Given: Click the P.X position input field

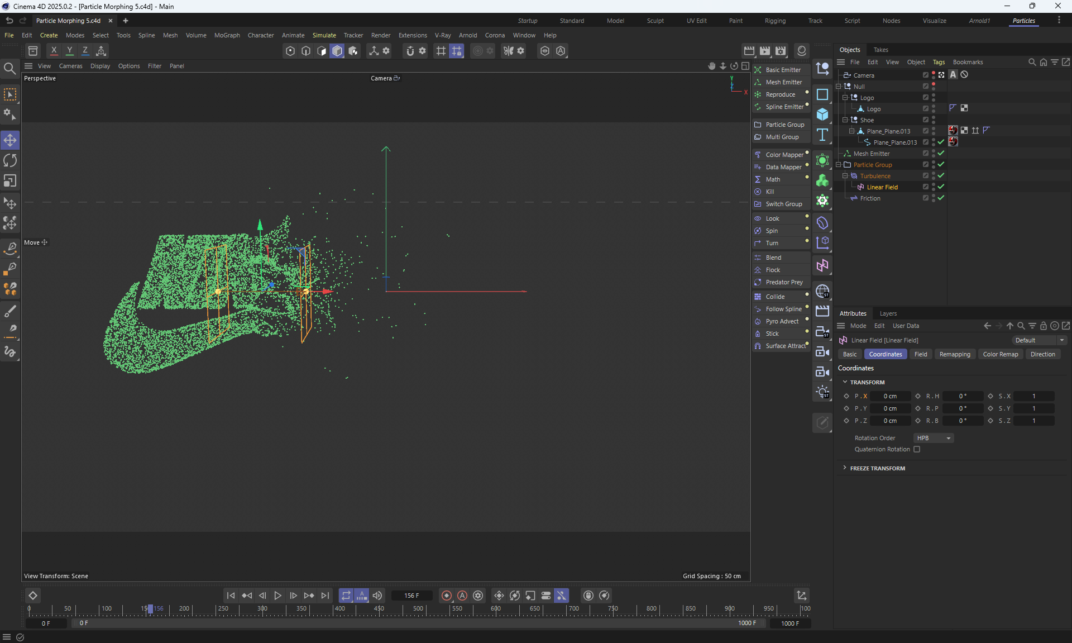Looking at the screenshot, I should tap(890, 396).
